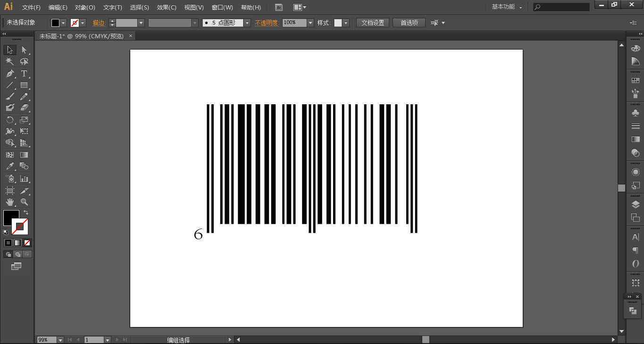Select the Pen tool
The height and width of the screenshot is (344, 644).
point(10,74)
